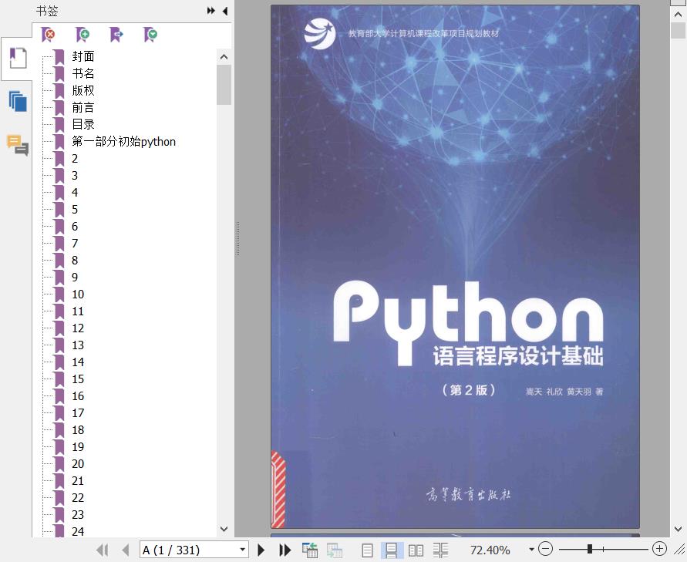Click document scroll up arrow
This screenshot has width=687, height=562.
[677, 15]
